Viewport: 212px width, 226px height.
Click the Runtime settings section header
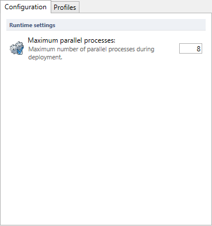pos(106,25)
